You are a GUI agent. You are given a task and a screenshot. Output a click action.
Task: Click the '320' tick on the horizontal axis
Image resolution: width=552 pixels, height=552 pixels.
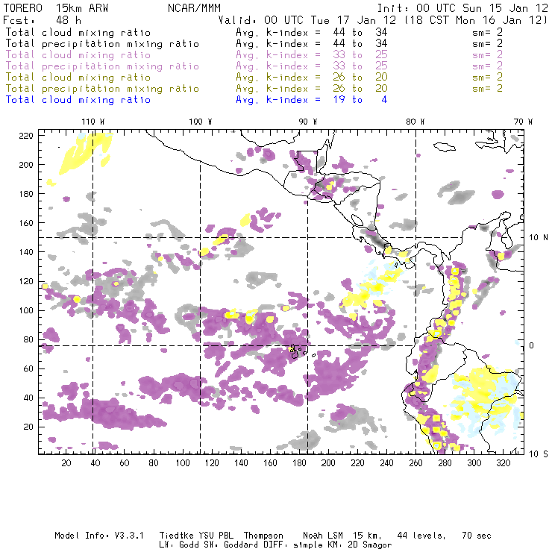[503, 463]
